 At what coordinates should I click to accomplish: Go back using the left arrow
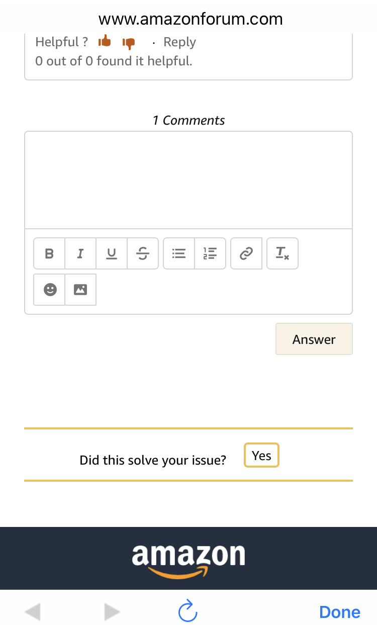pyautogui.click(x=33, y=612)
